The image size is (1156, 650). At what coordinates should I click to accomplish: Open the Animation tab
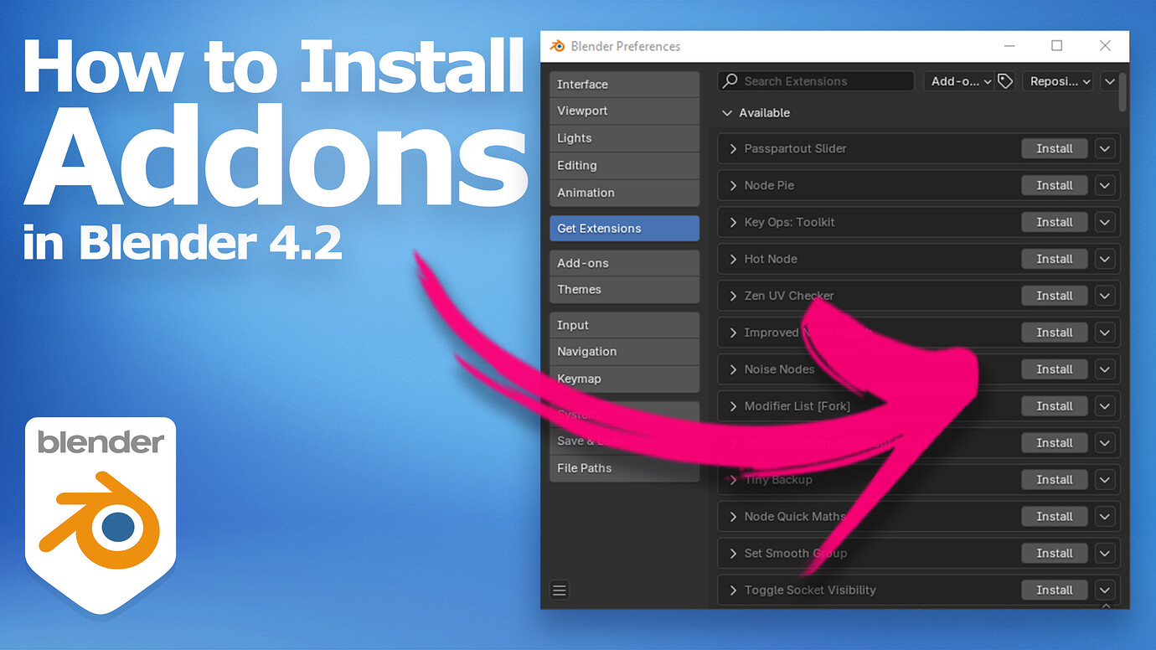(x=624, y=193)
